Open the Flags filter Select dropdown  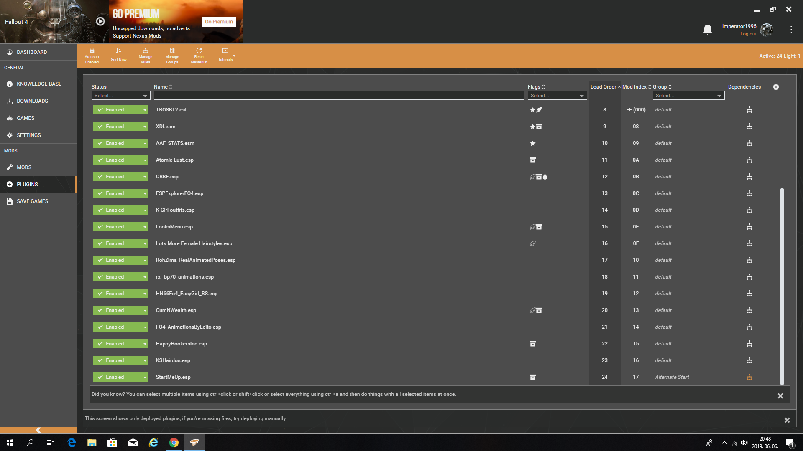click(x=557, y=96)
